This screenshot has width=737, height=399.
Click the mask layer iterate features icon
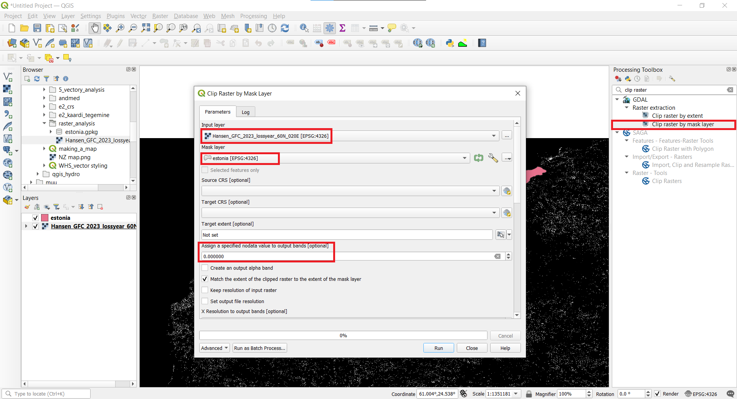pyautogui.click(x=478, y=158)
